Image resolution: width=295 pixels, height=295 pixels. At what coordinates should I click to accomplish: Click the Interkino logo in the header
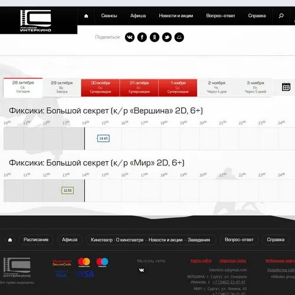coord(35,21)
